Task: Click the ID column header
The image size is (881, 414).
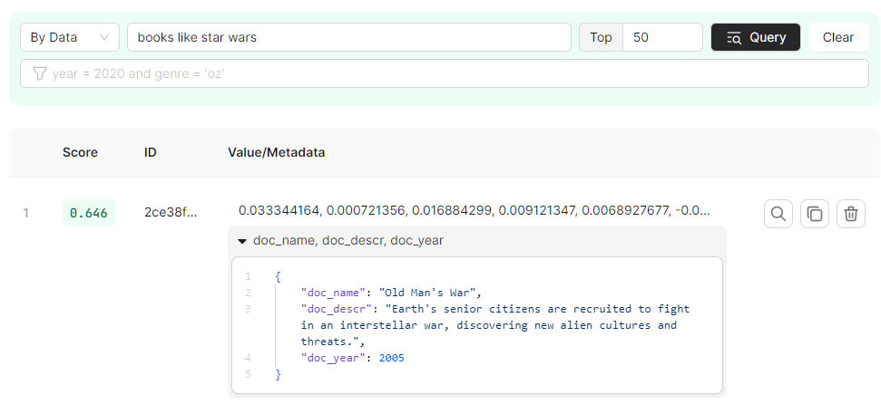Action: (151, 152)
